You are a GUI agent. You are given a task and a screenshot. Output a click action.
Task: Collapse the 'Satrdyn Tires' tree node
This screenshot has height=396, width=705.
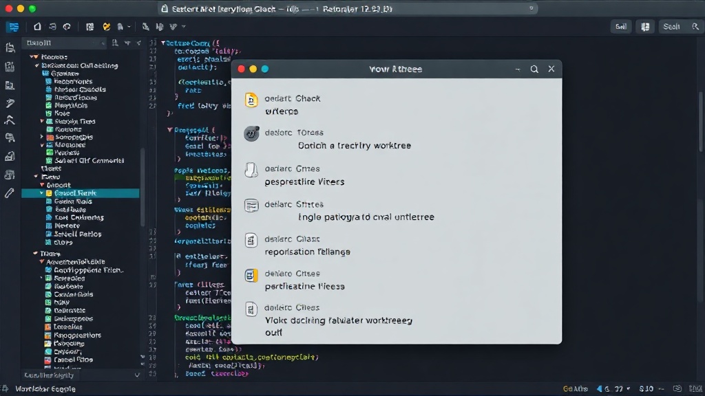point(42,121)
